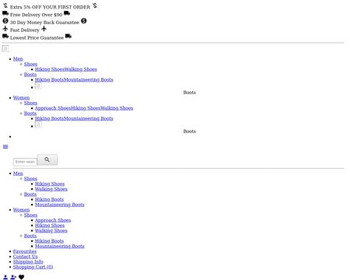
Task: Open the hamburger menu icon
Action: click(5, 147)
